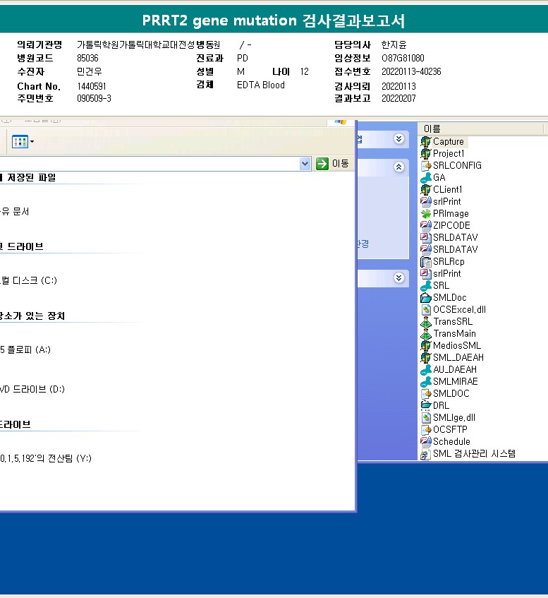548x598 pixels.
Task: Click the Schedule file icon
Action: click(425, 441)
